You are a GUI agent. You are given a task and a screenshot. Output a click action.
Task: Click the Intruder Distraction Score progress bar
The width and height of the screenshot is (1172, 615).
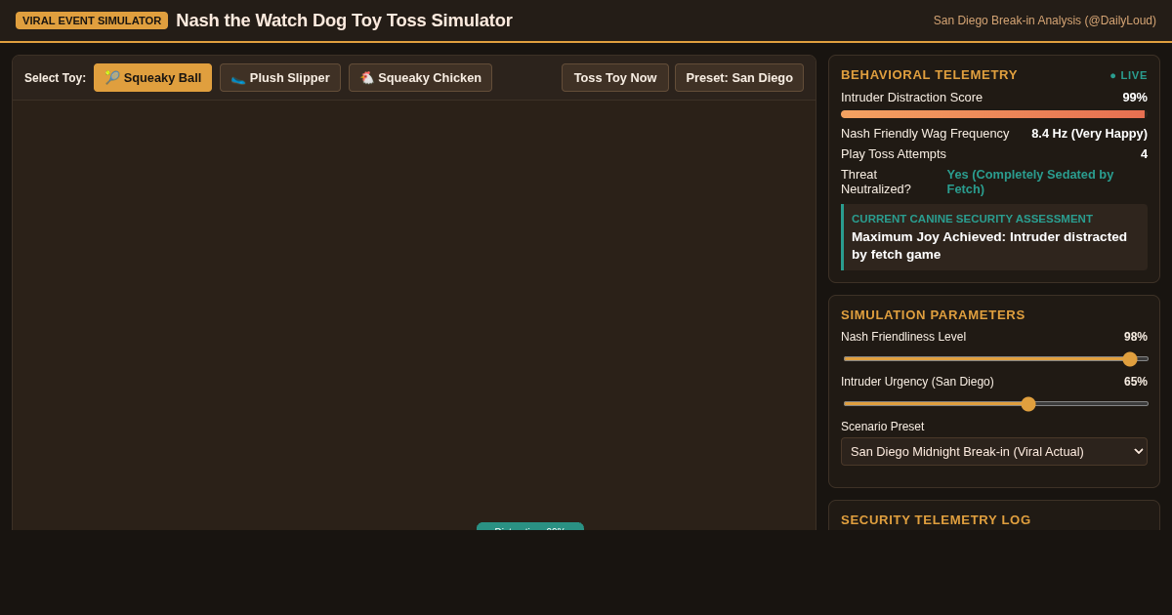(x=994, y=114)
